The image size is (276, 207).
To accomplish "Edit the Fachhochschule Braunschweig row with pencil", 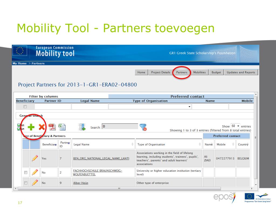I will (x=35, y=172).
